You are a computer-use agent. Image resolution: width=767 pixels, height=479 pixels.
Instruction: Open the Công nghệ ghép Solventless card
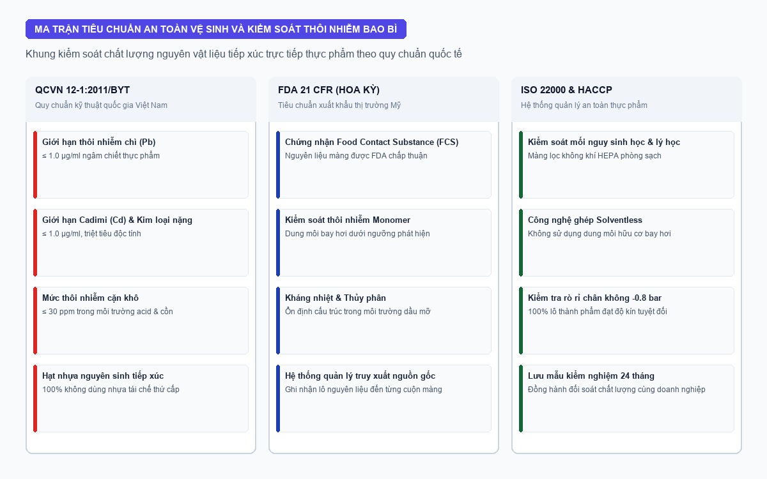(x=626, y=243)
